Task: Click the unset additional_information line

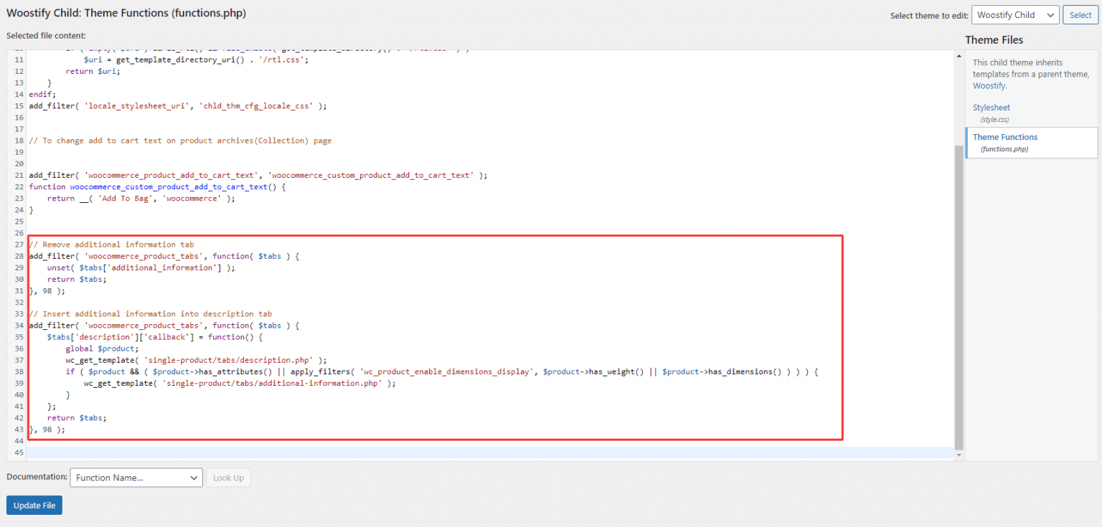Action: pyautogui.click(x=141, y=267)
